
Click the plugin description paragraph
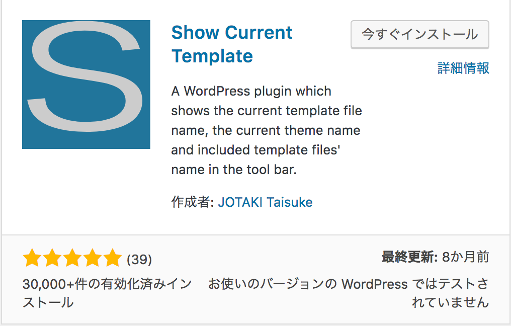pyautogui.click(x=267, y=130)
